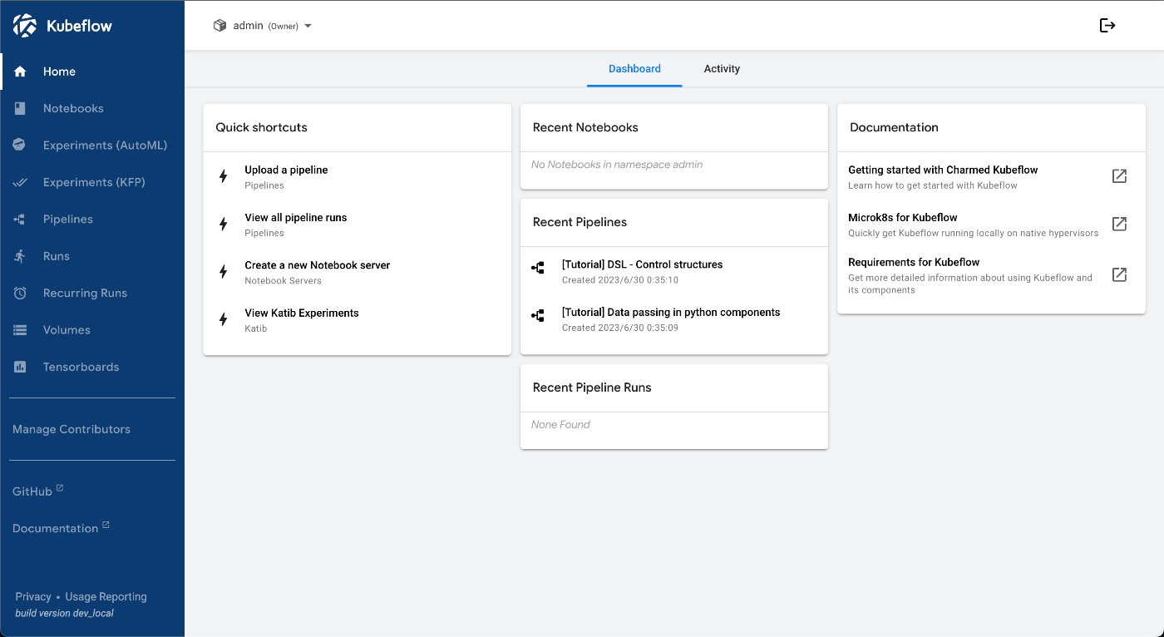Open the GitHub link in sidebar

pyautogui.click(x=32, y=491)
